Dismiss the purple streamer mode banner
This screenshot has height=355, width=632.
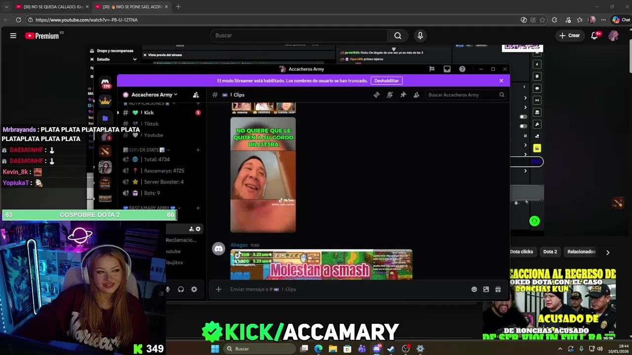501,80
